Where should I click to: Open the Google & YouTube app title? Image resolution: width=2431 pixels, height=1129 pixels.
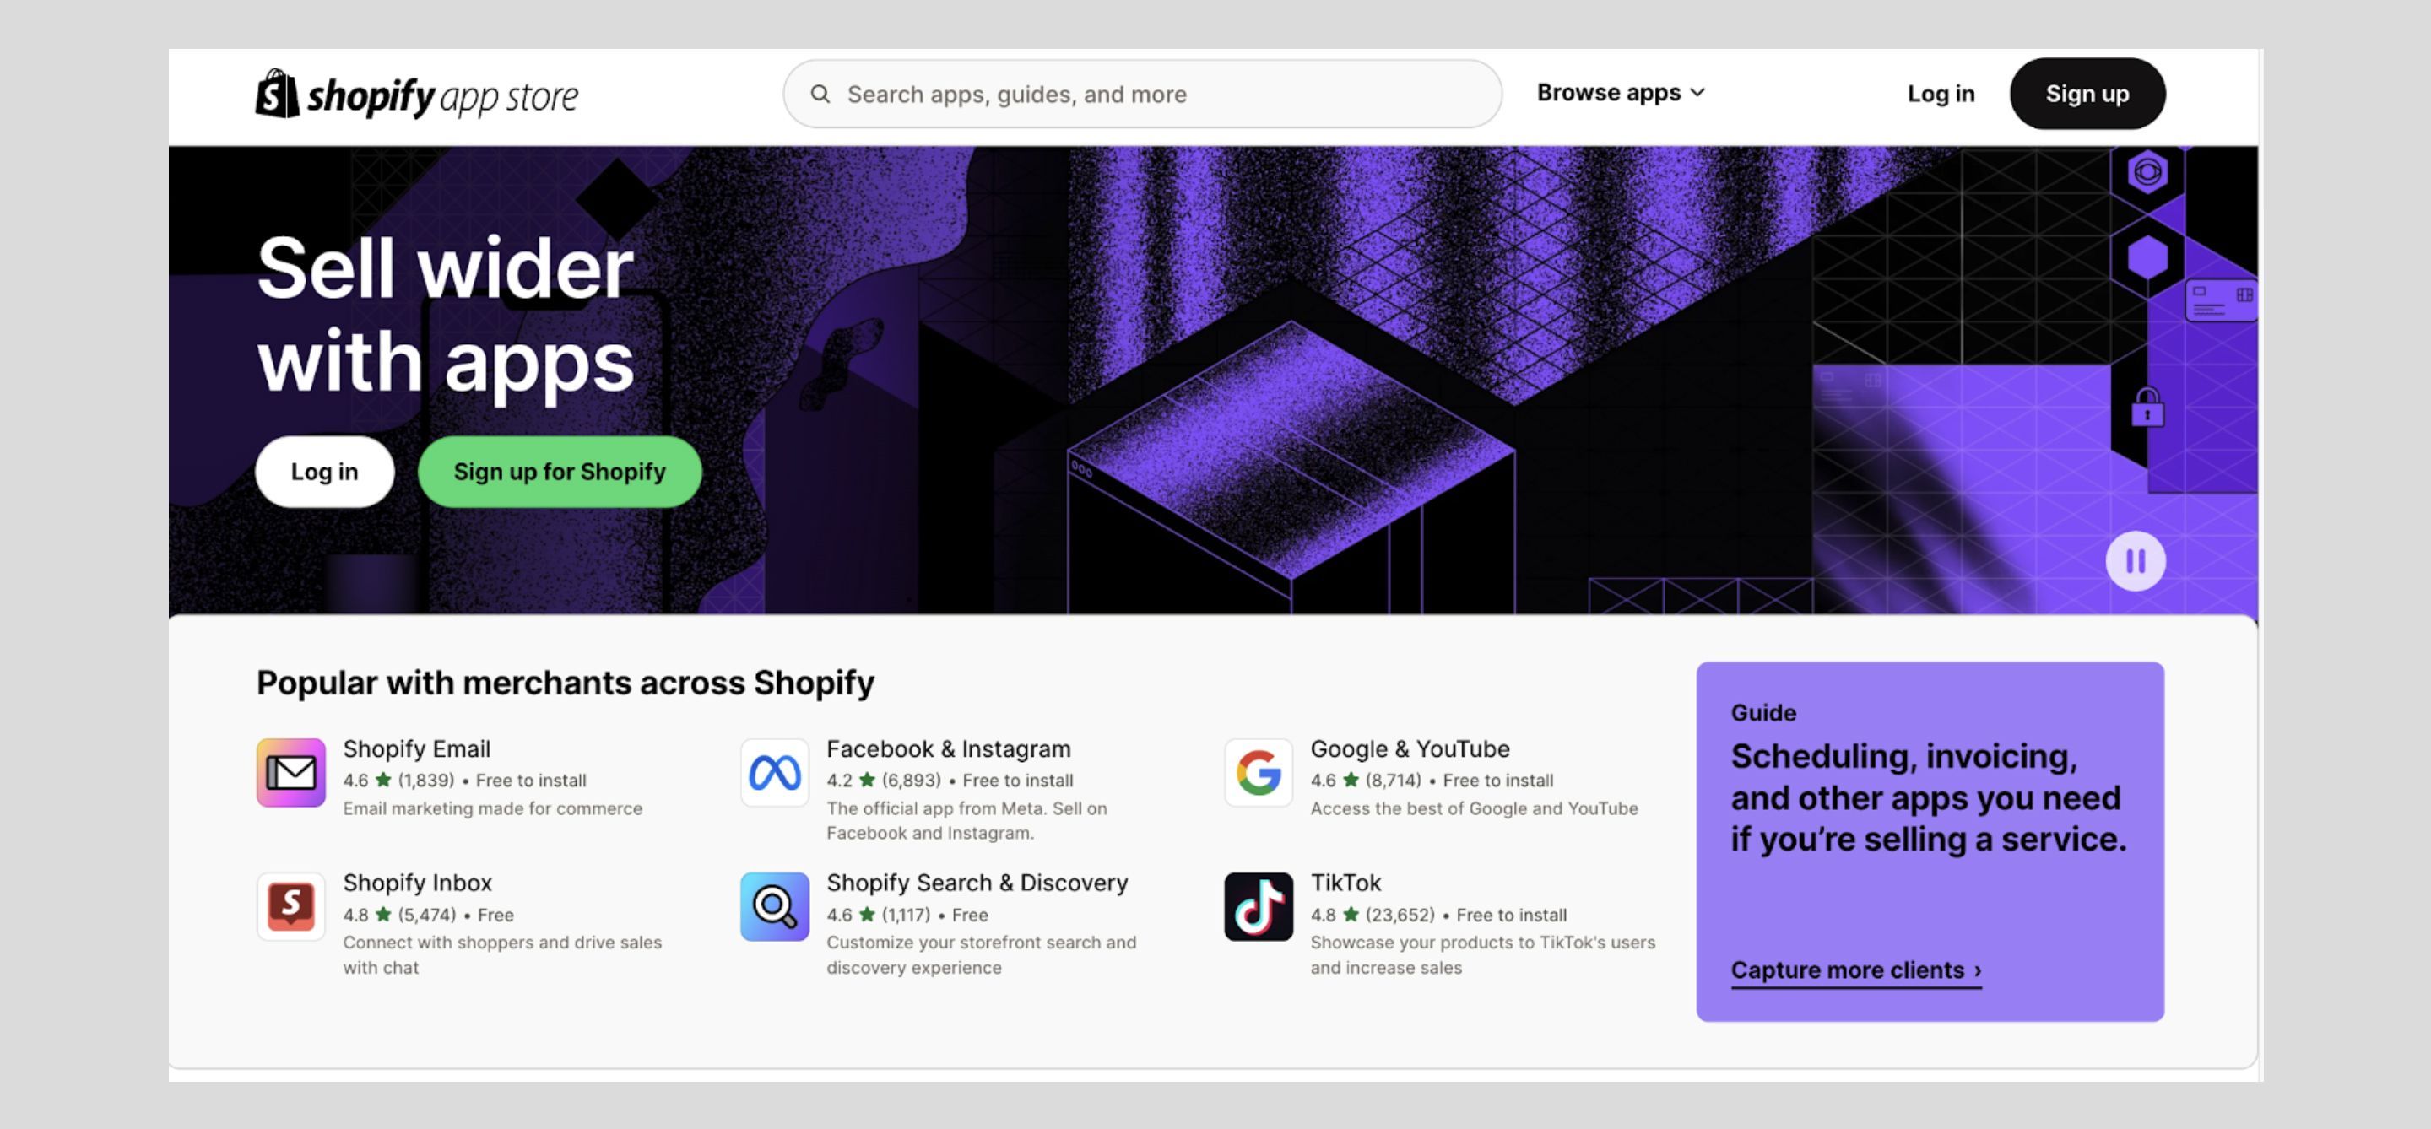[1410, 749]
